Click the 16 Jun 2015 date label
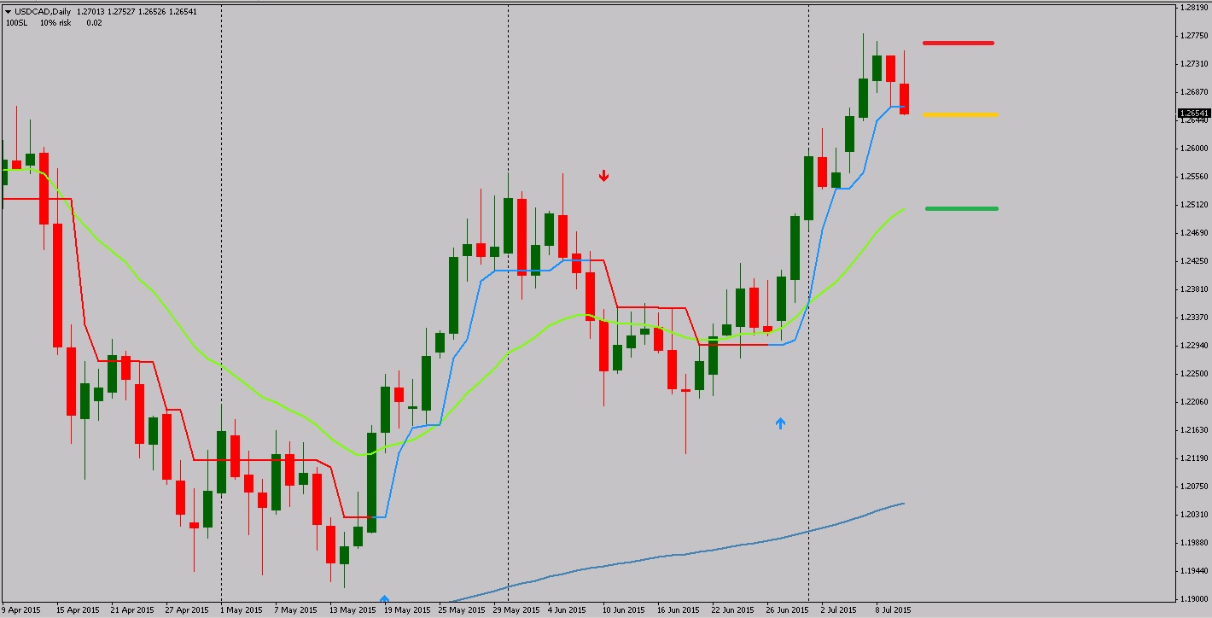 pos(679,610)
